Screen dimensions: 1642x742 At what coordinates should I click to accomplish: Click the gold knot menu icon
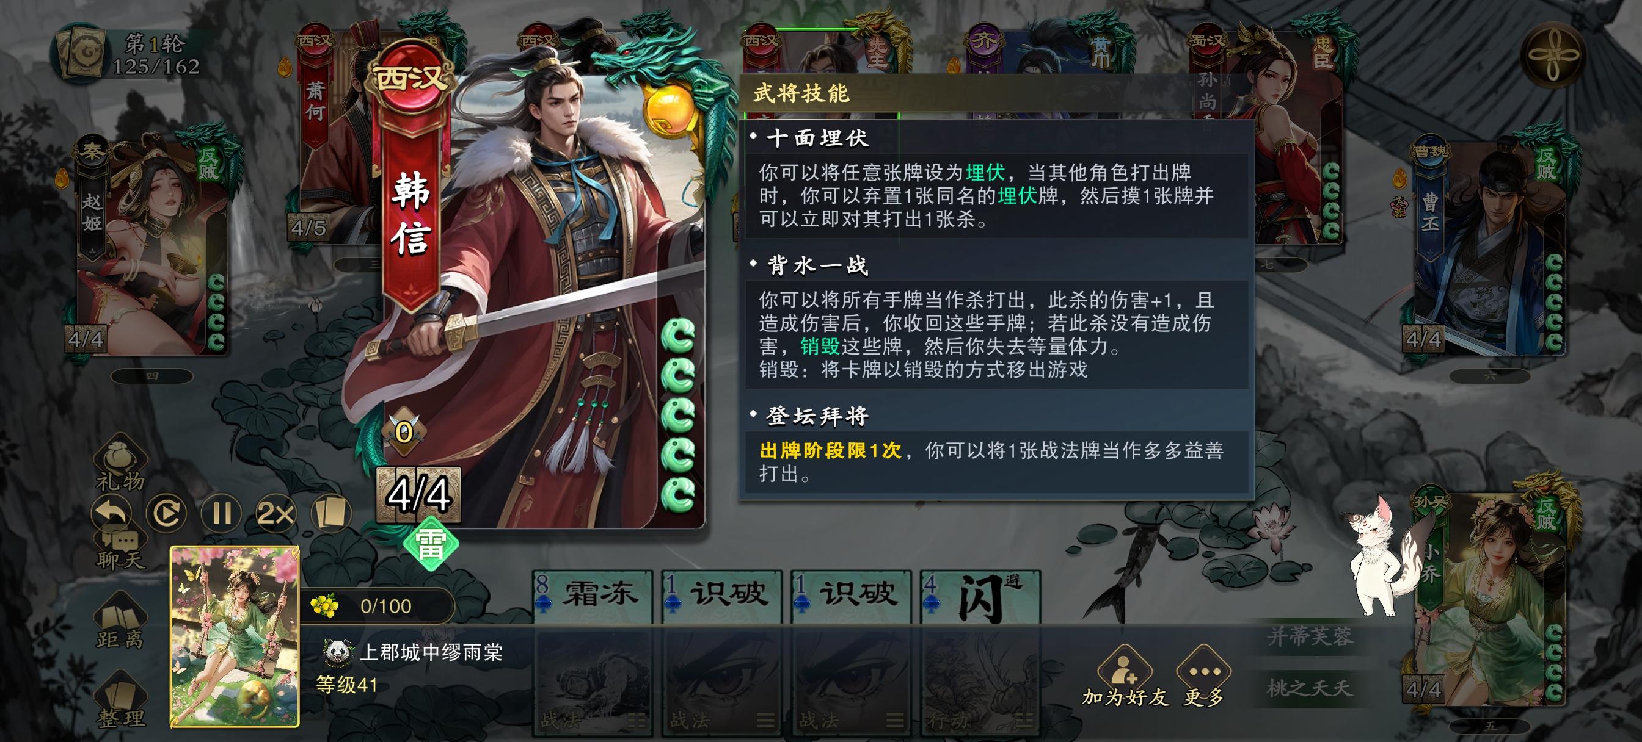pos(1553,56)
